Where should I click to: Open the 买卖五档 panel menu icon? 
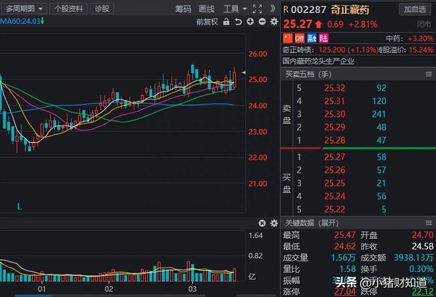(429, 74)
